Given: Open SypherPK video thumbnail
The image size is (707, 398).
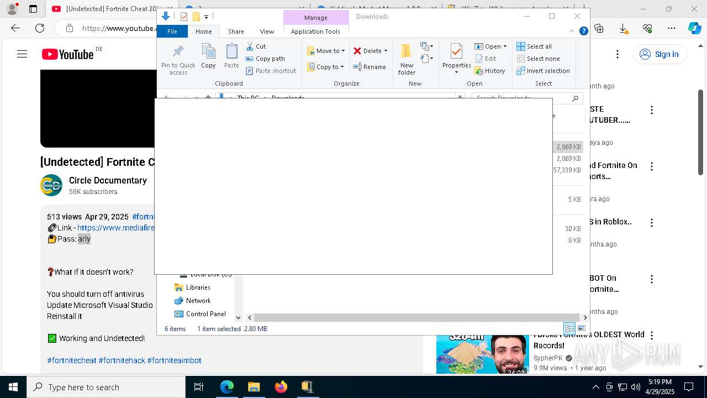Looking at the screenshot, I should point(482,354).
